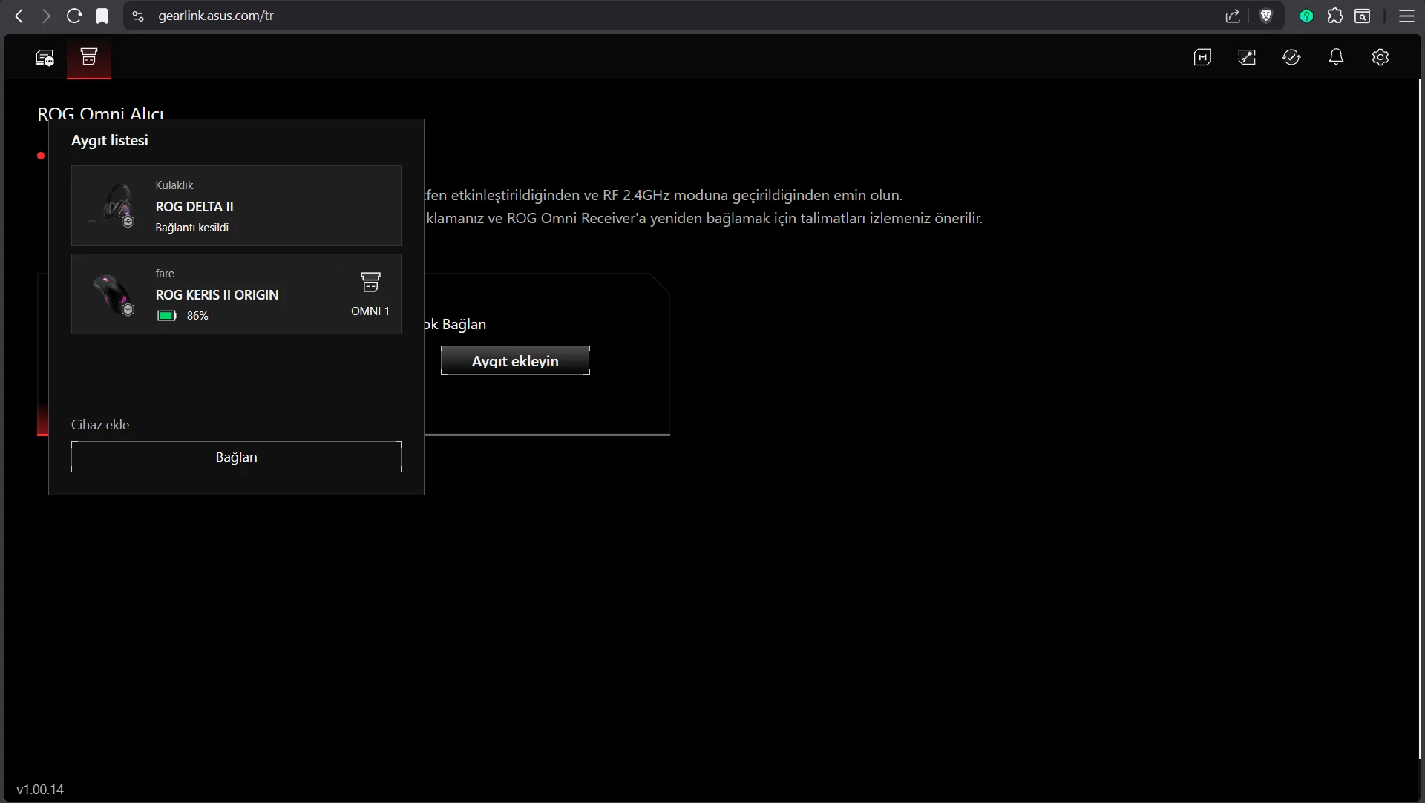Reload the gearlink.asus.com page
The image size is (1425, 803).
click(x=74, y=16)
